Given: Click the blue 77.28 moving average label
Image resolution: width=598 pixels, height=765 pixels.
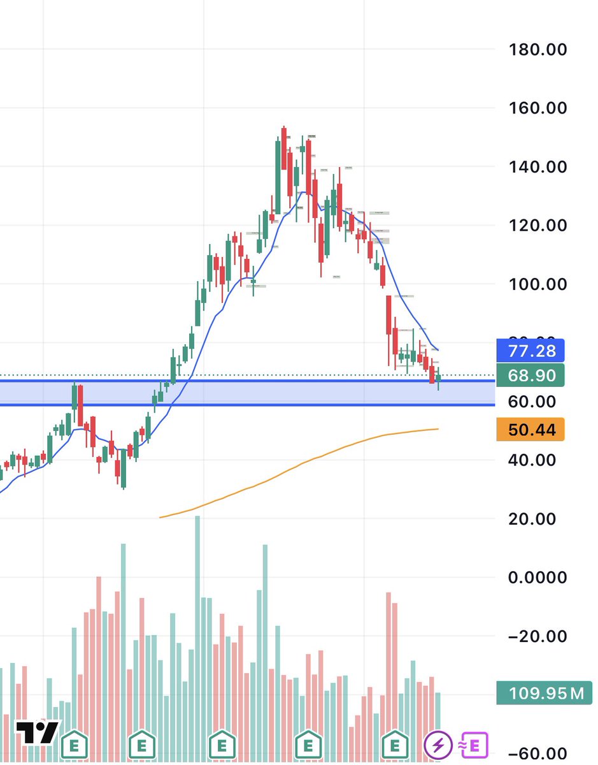Looking at the screenshot, I should pyautogui.click(x=530, y=351).
